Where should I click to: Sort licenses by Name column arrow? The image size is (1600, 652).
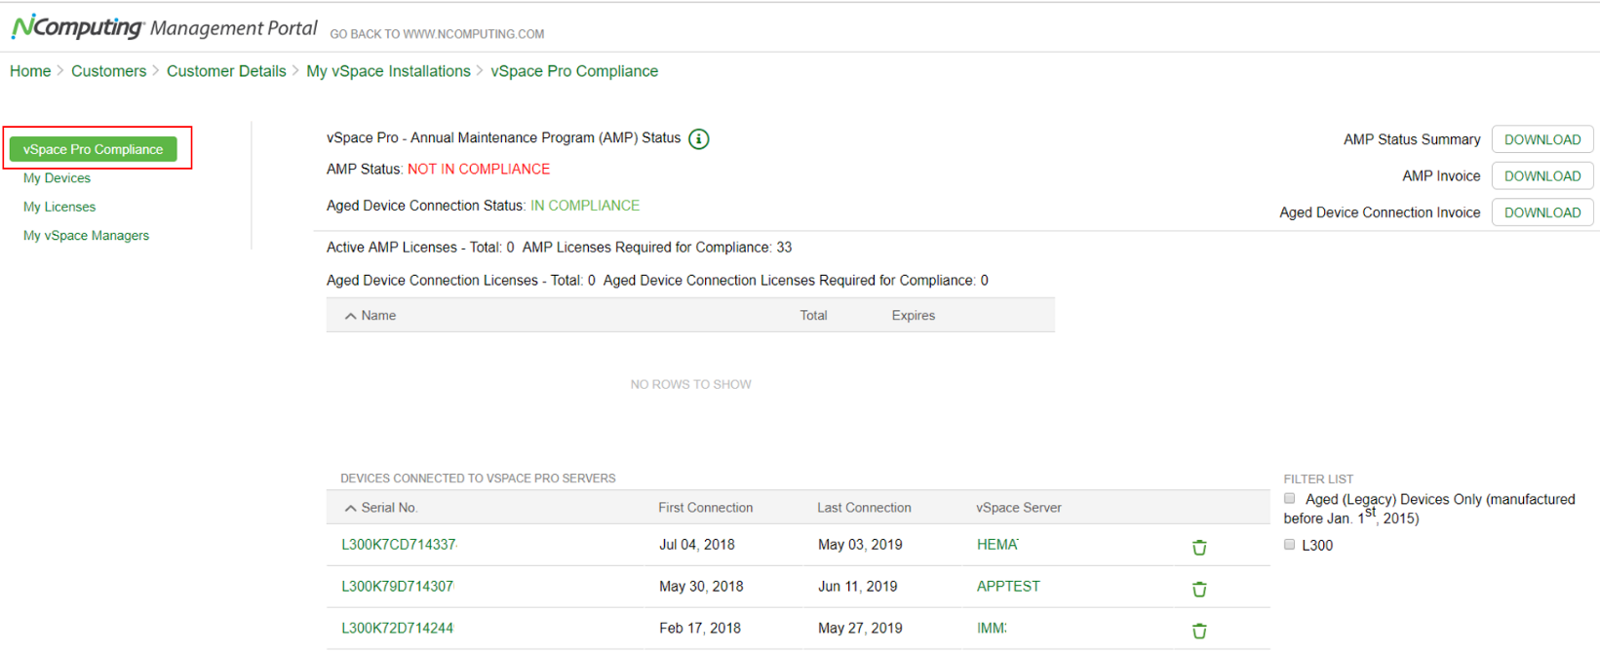(350, 316)
